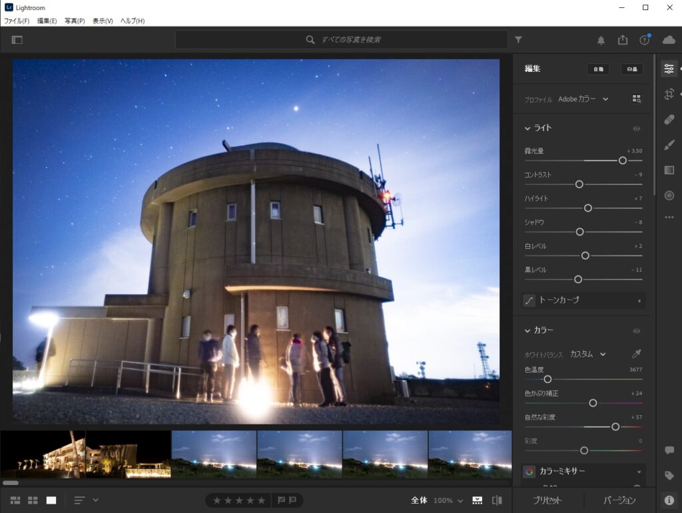Open the Adobe カラー profile dropdown

[583, 99]
